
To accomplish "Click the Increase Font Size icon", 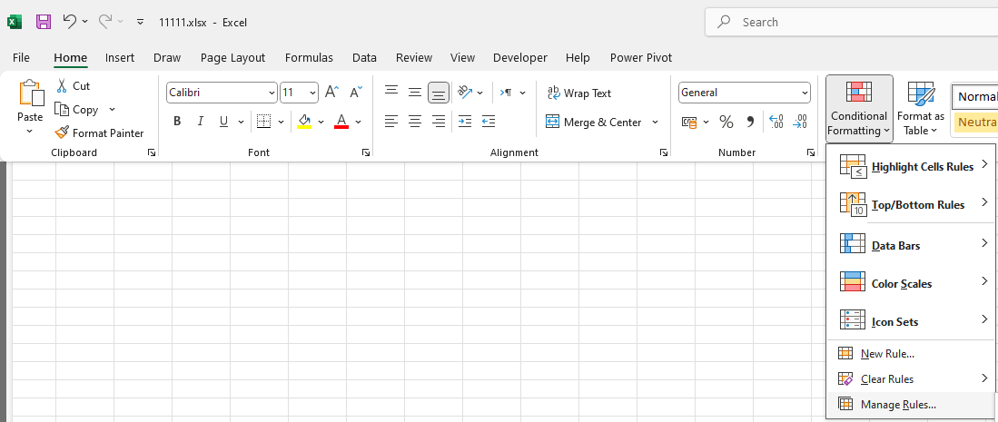I will point(331,93).
